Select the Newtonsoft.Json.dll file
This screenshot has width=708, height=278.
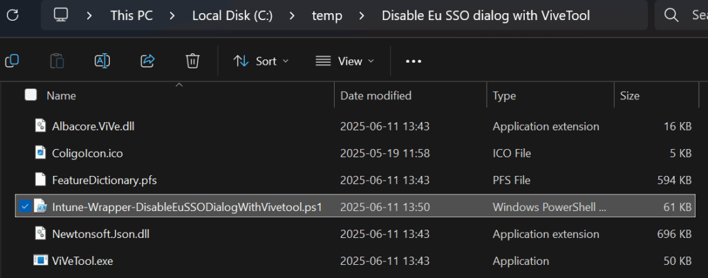pyautogui.click(x=355, y=234)
